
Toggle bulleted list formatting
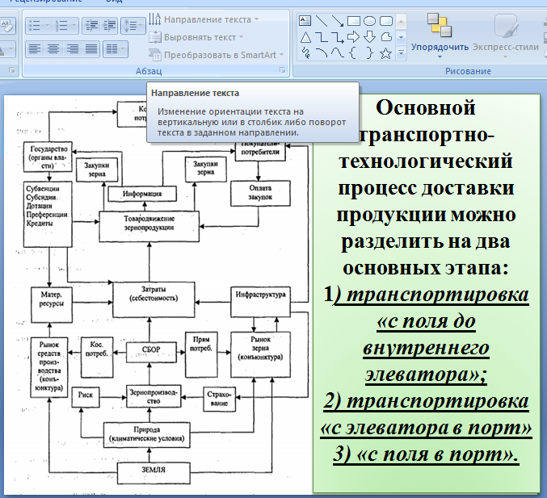tap(35, 26)
